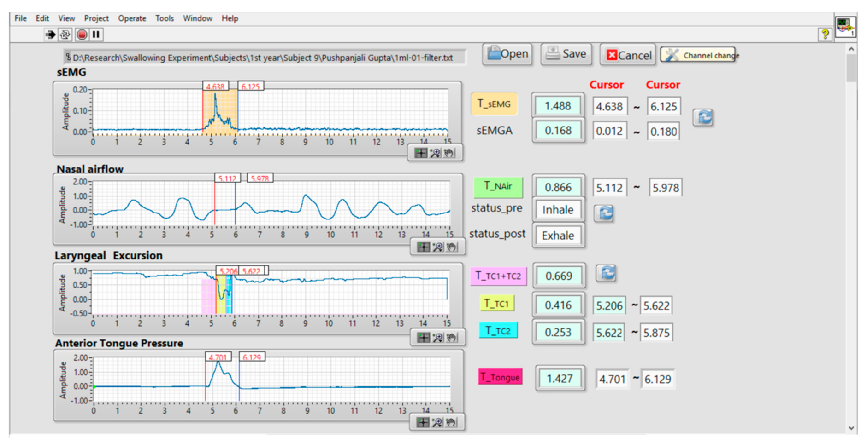Click the scrollbar down arrow at bottom right

tap(851, 428)
